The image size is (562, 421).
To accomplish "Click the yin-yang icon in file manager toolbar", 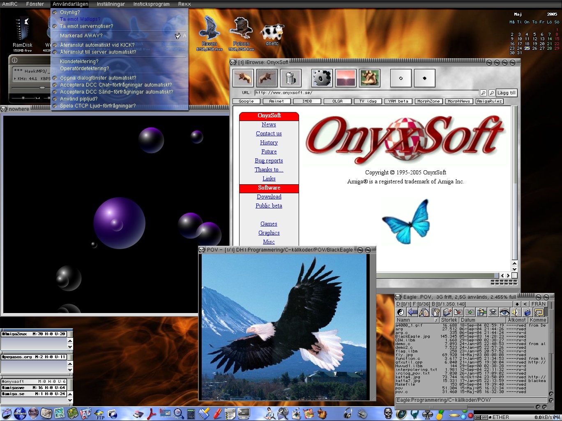I will [x=401, y=313].
